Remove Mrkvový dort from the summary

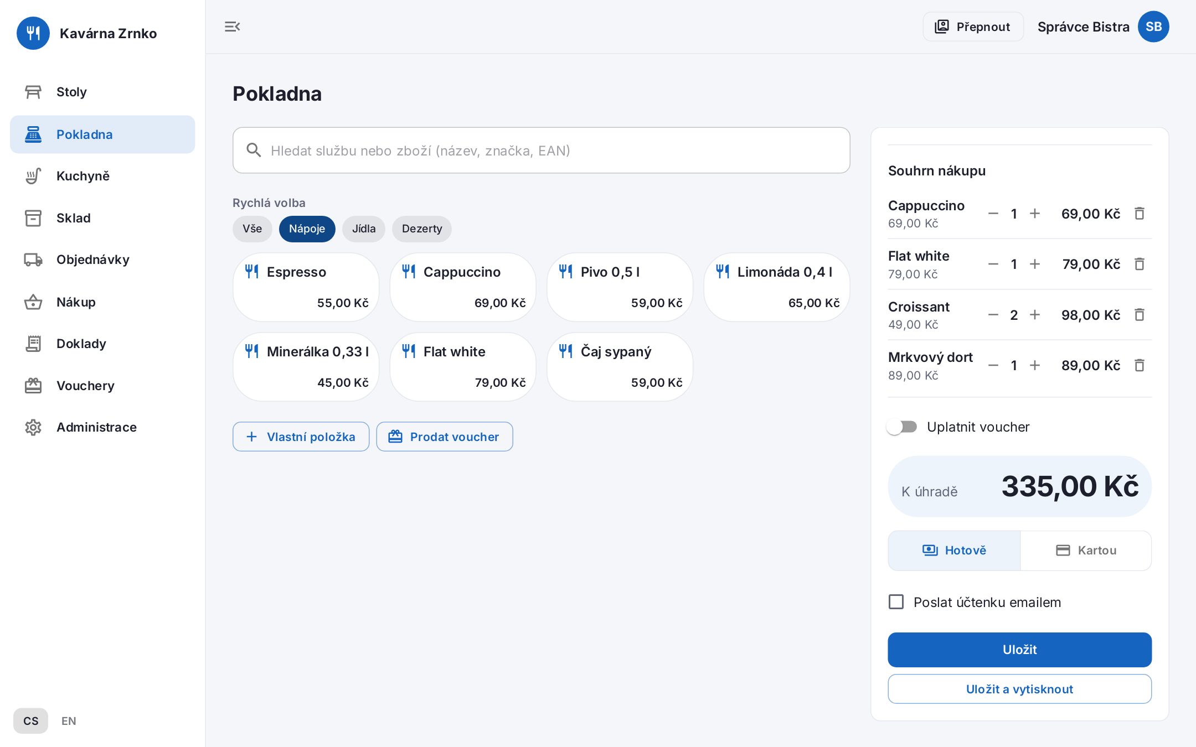coord(1139,365)
